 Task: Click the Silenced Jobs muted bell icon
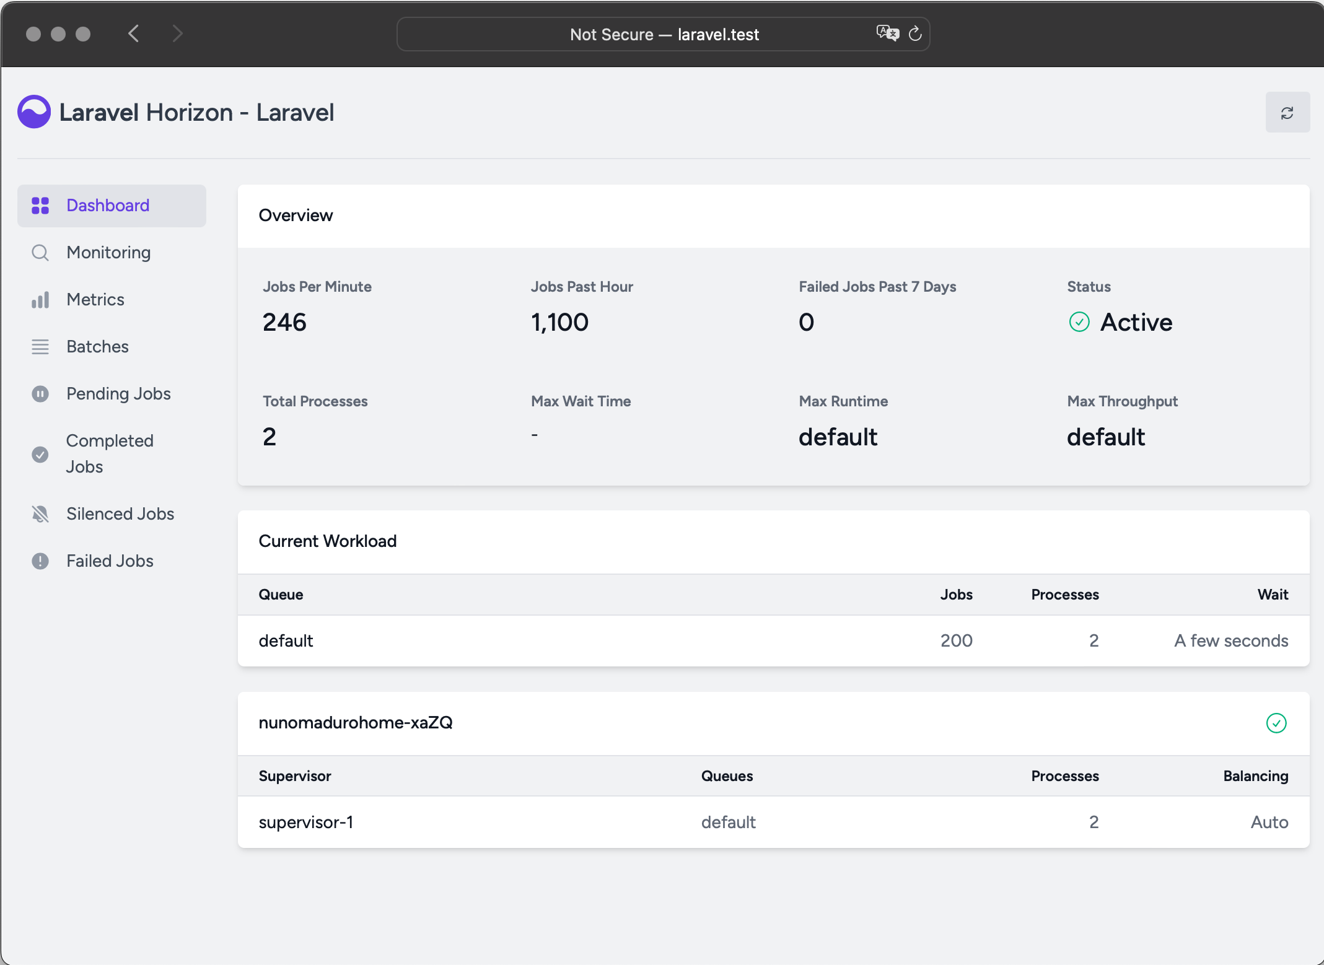click(x=40, y=514)
